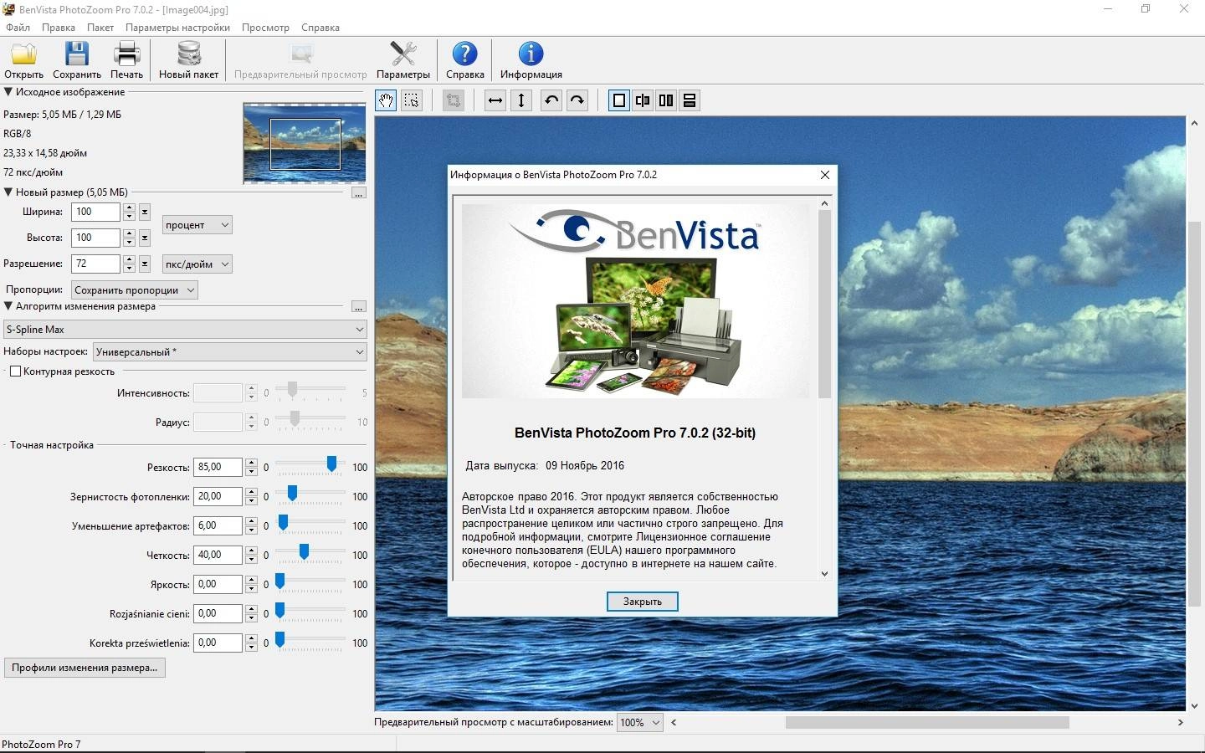Open the Пакет menu

click(x=100, y=28)
